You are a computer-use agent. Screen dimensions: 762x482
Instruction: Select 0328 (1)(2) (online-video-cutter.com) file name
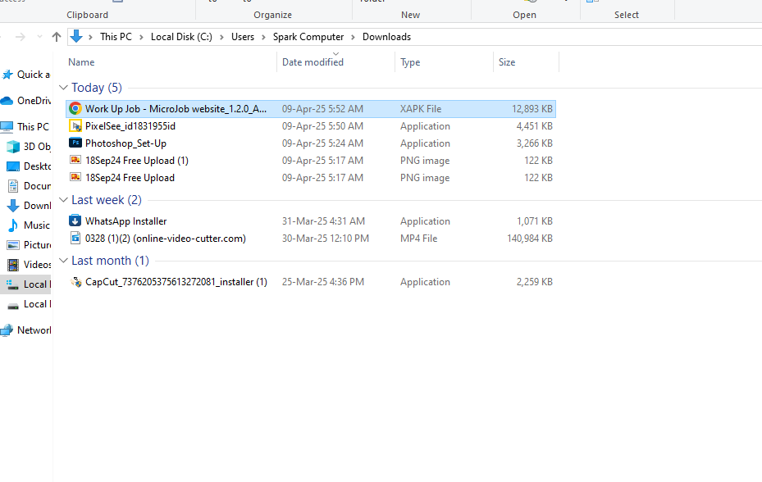165,239
